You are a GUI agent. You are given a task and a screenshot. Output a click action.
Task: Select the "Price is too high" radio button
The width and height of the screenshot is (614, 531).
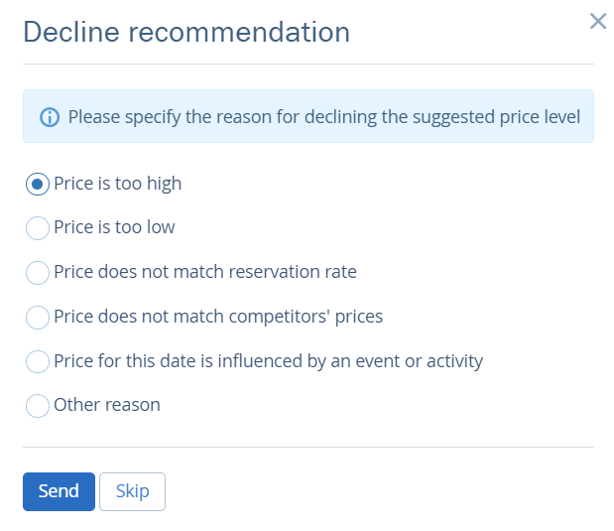(38, 184)
